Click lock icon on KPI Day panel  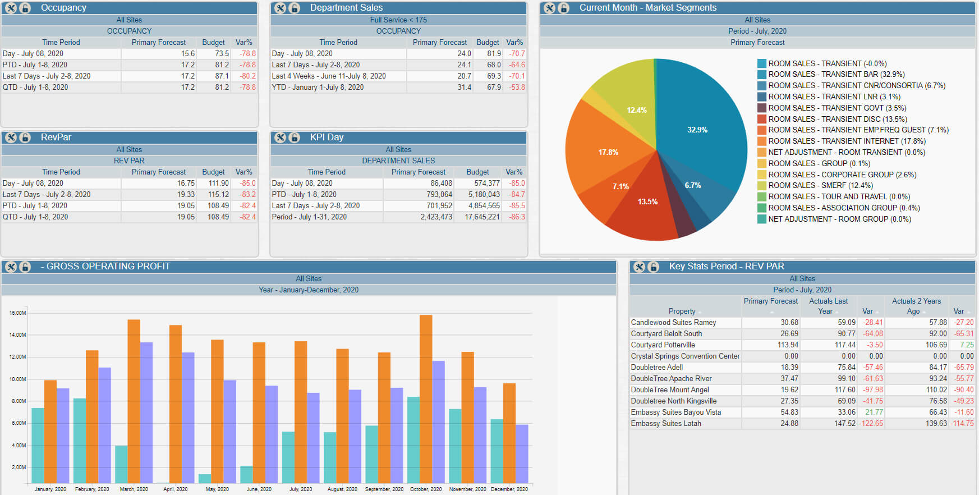point(295,137)
